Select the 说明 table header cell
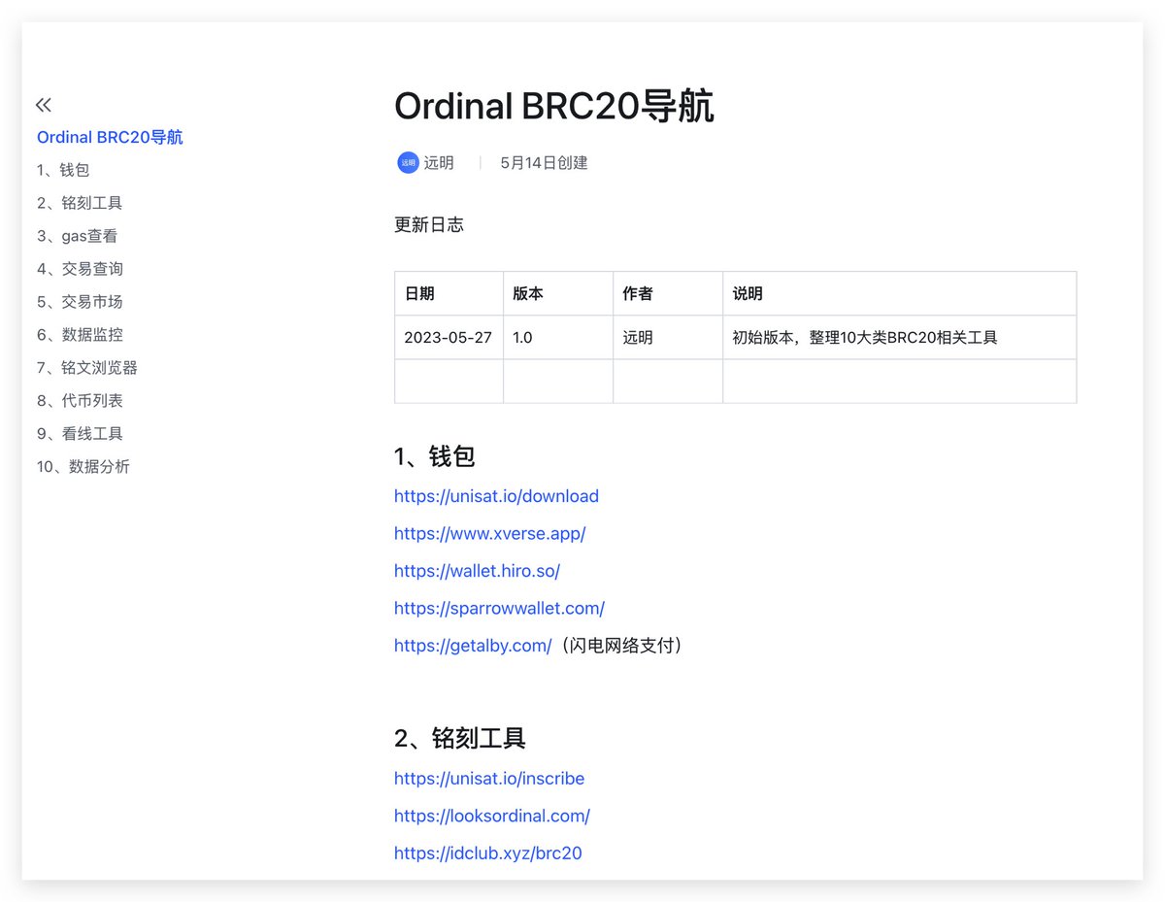The width and height of the screenshot is (1165, 902). tap(900, 293)
